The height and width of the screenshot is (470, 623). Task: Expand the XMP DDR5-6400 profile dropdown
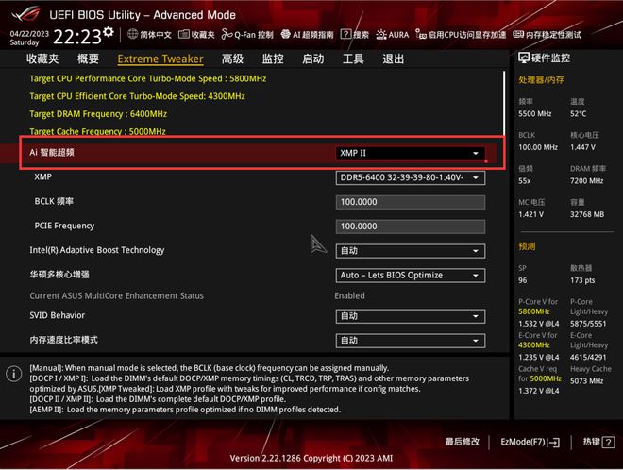click(x=410, y=177)
